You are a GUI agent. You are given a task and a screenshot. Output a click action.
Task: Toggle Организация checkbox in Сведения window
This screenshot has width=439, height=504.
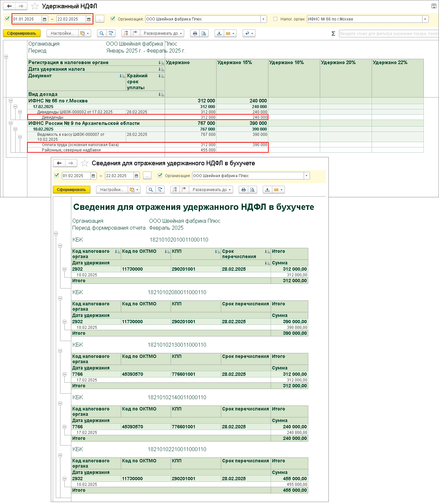160,175
